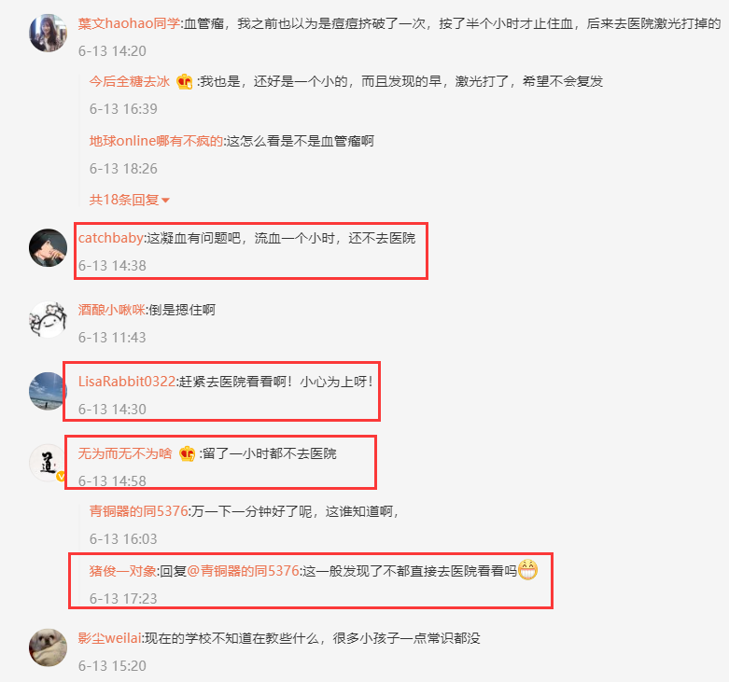Screen dimensions: 729x682
Task: Open the 今后全糖去冰 username link
Action: pyautogui.click(x=130, y=81)
